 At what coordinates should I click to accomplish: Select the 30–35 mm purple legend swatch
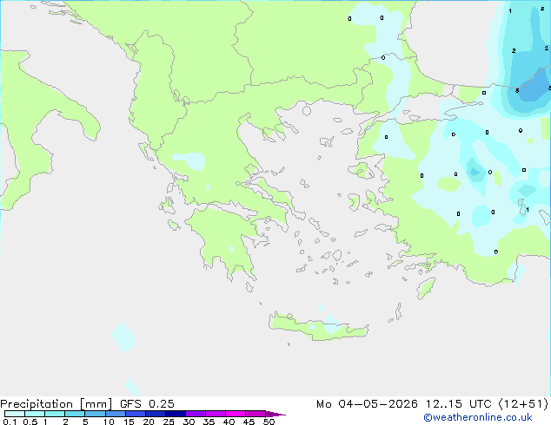coord(195,414)
